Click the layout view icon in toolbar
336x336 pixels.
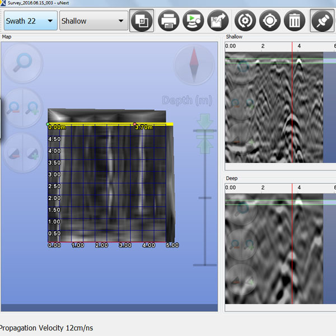[142, 21]
